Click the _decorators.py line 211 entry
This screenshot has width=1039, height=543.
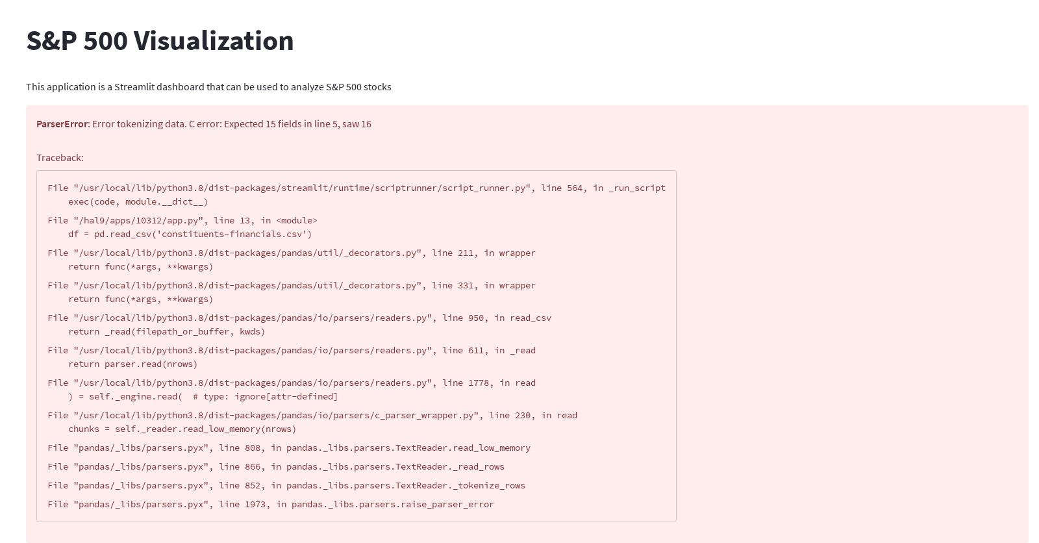click(291, 253)
